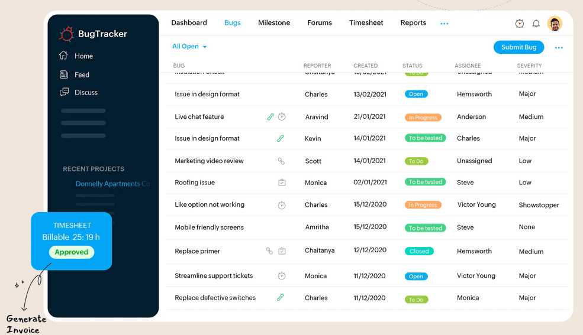Sort by the BUG column header
Image resolution: width=583 pixels, height=335 pixels.
(179, 66)
